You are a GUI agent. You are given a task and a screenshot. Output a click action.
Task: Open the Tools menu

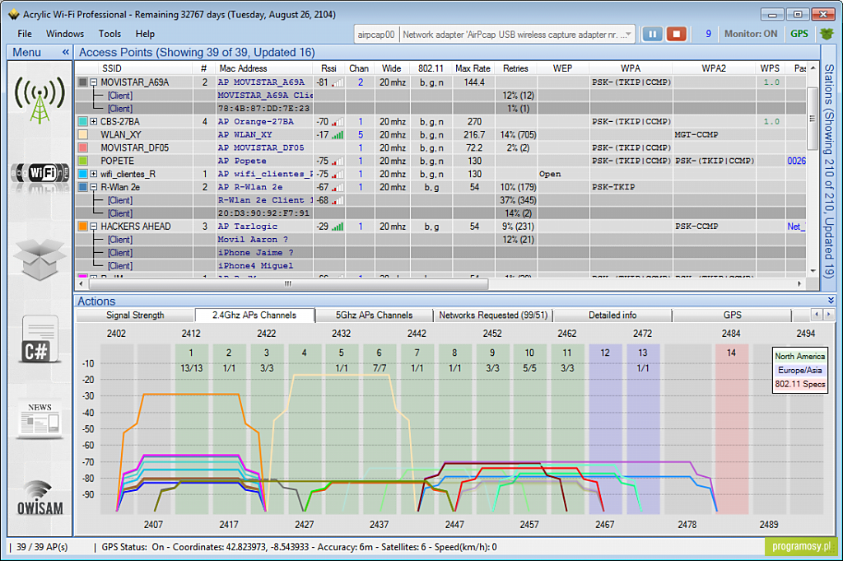(109, 34)
